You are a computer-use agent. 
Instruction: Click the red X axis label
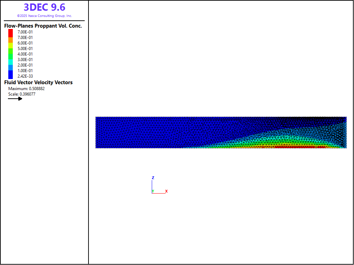166,191
